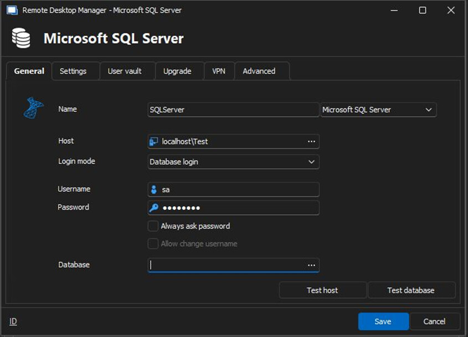Click the blue SQL Server entry icon
The image size is (468, 337).
point(33,108)
